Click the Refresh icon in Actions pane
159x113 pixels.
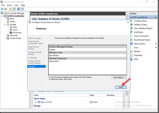[x=132, y=51]
